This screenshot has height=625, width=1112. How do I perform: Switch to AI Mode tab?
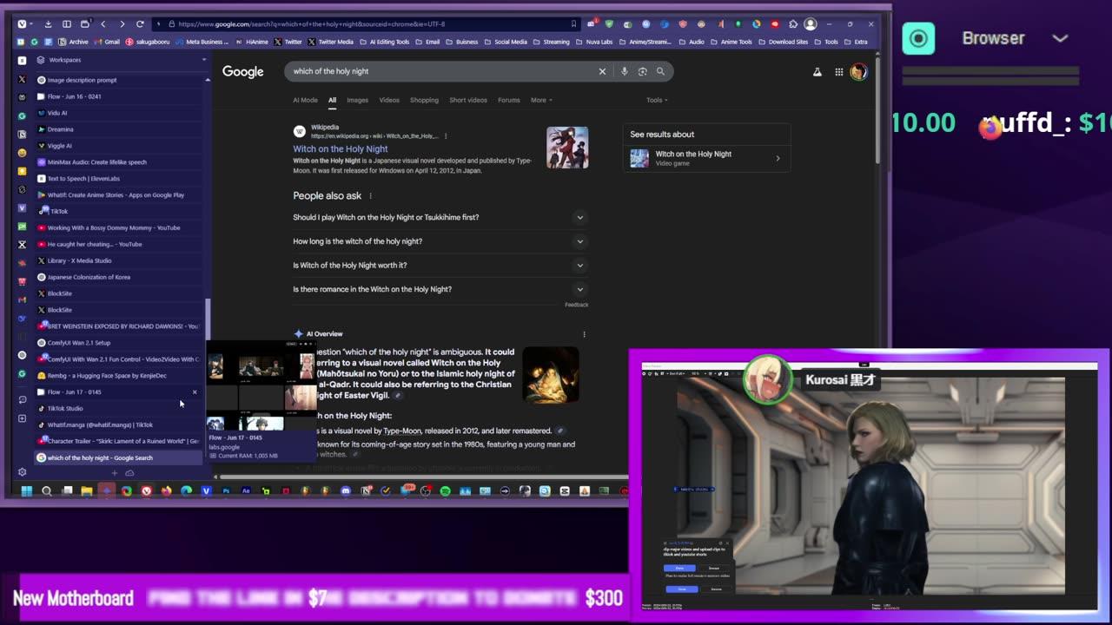305,100
